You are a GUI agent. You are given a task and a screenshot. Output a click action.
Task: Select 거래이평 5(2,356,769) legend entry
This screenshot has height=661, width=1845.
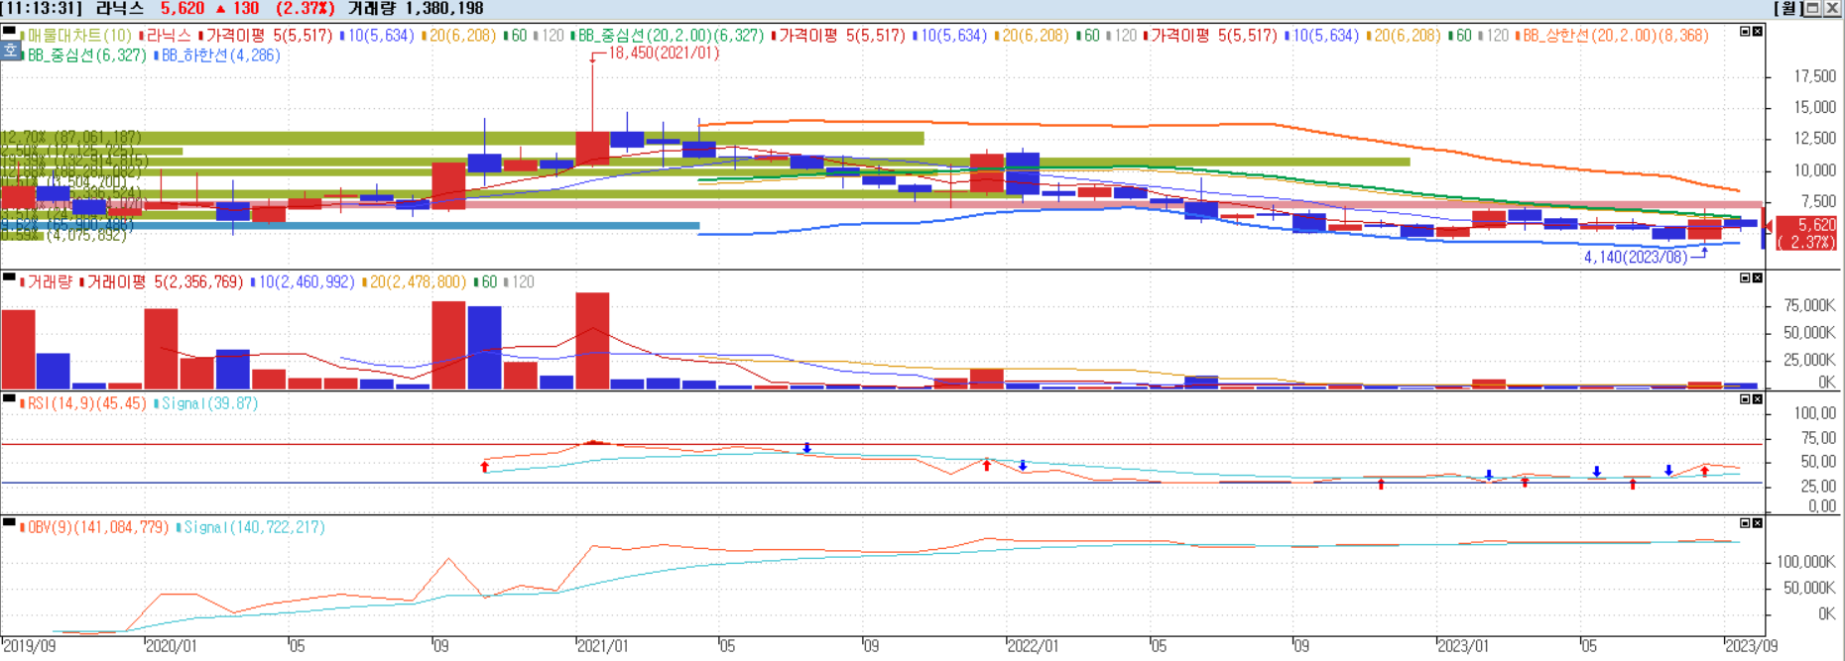(x=162, y=282)
